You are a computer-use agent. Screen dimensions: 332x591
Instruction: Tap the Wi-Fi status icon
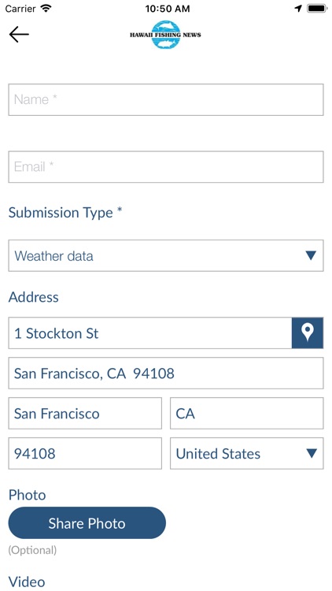46,9
